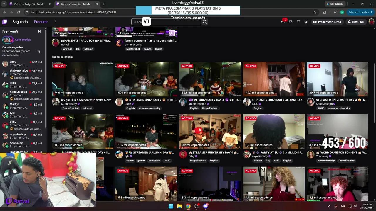
Task: Open the whispers chat bubble icon
Action: pos(298,22)
